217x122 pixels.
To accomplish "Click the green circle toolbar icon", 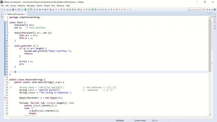I will 25,9.
